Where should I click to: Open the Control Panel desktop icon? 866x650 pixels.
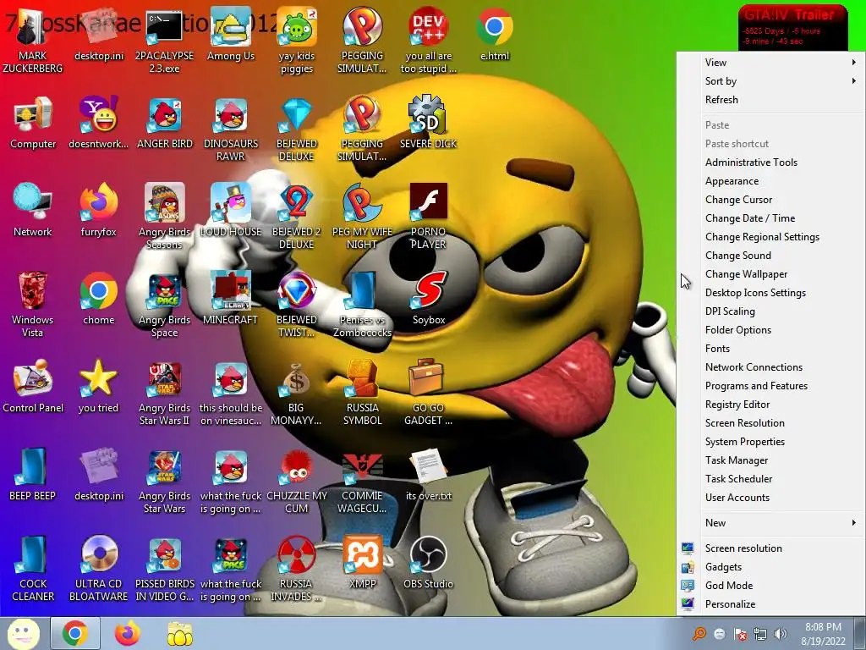(x=33, y=386)
